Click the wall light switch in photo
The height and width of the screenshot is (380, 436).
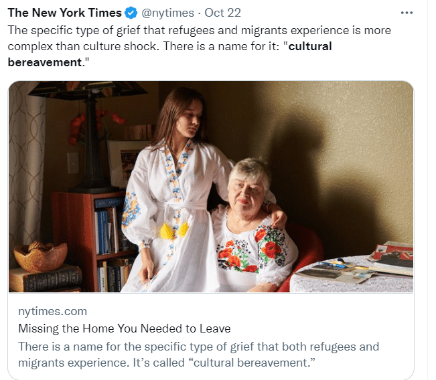pyautogui.click(x=73, y=163)
